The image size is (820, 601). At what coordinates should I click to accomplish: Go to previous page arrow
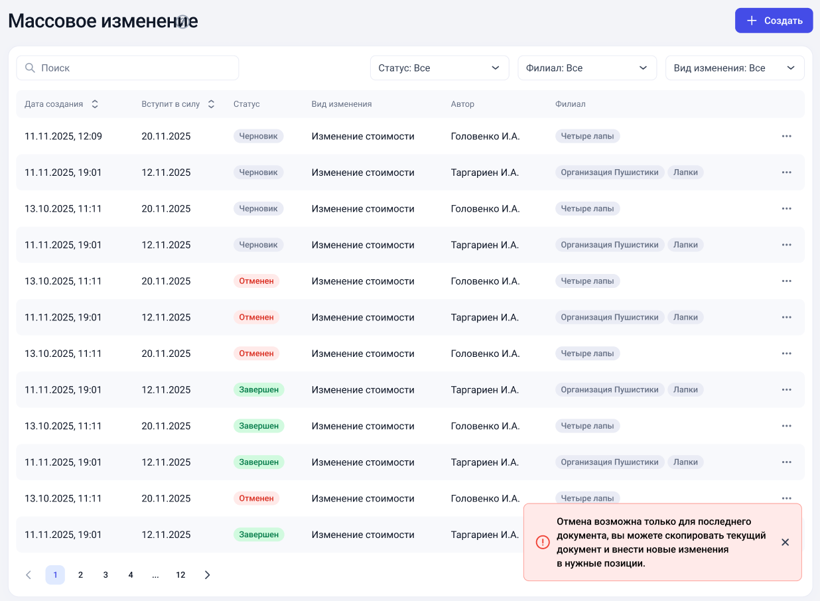29,575
